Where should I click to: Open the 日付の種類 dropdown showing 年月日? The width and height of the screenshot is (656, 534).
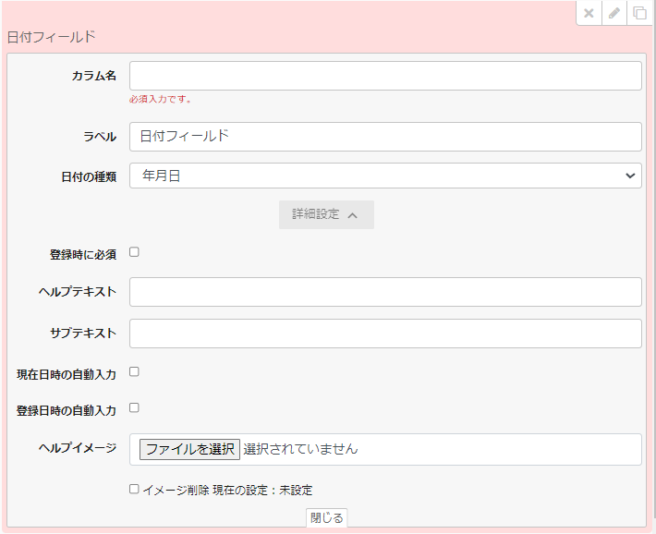coord(385,176)
